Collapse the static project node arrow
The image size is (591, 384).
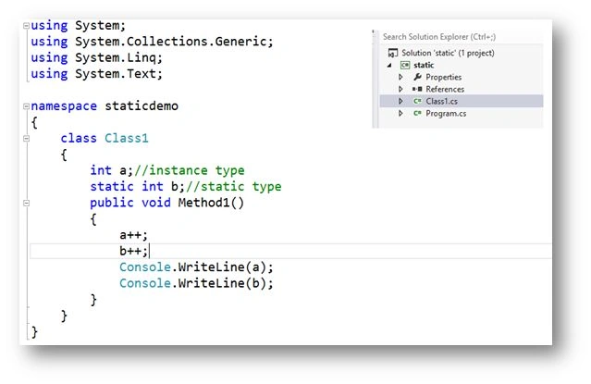click(389, 66)
